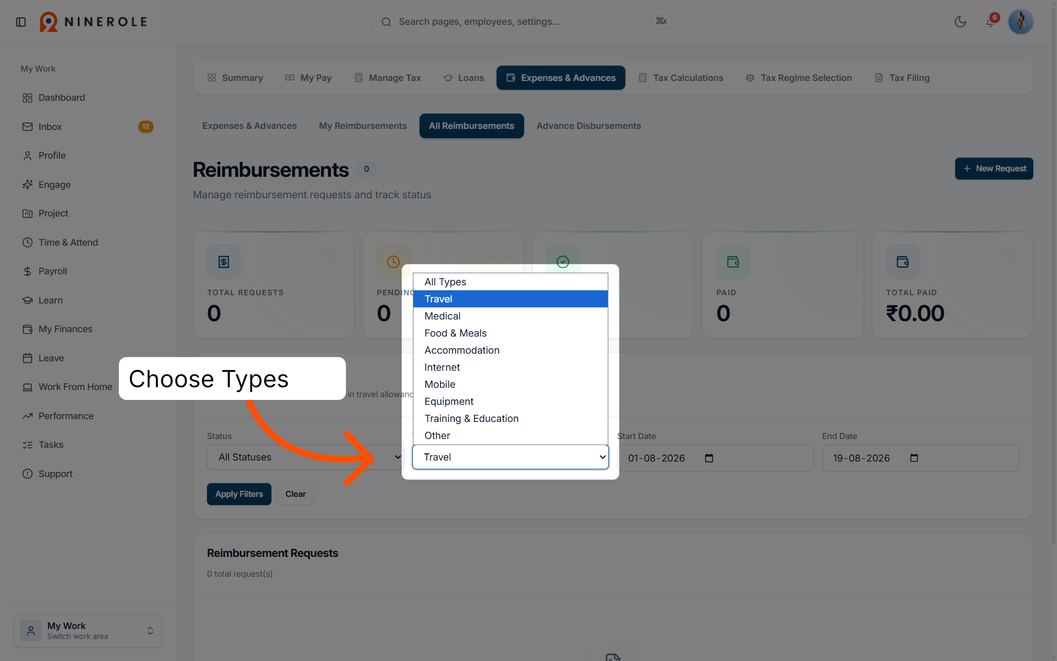Switch to the Summary tab
The width and height of the screenshot is (1057, 661).
pyautogui.click(x=235, y=78)
